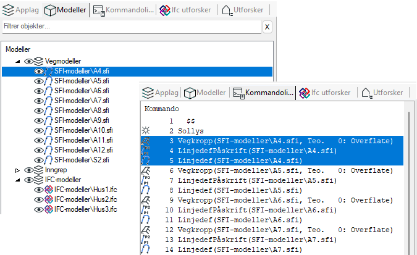The image size is (417, 255).
Task: Click the Filtrer objekter search field
Action: (130, 27)
